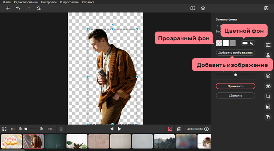
Task: Open the Файл menu
Action: click(7, 2)
